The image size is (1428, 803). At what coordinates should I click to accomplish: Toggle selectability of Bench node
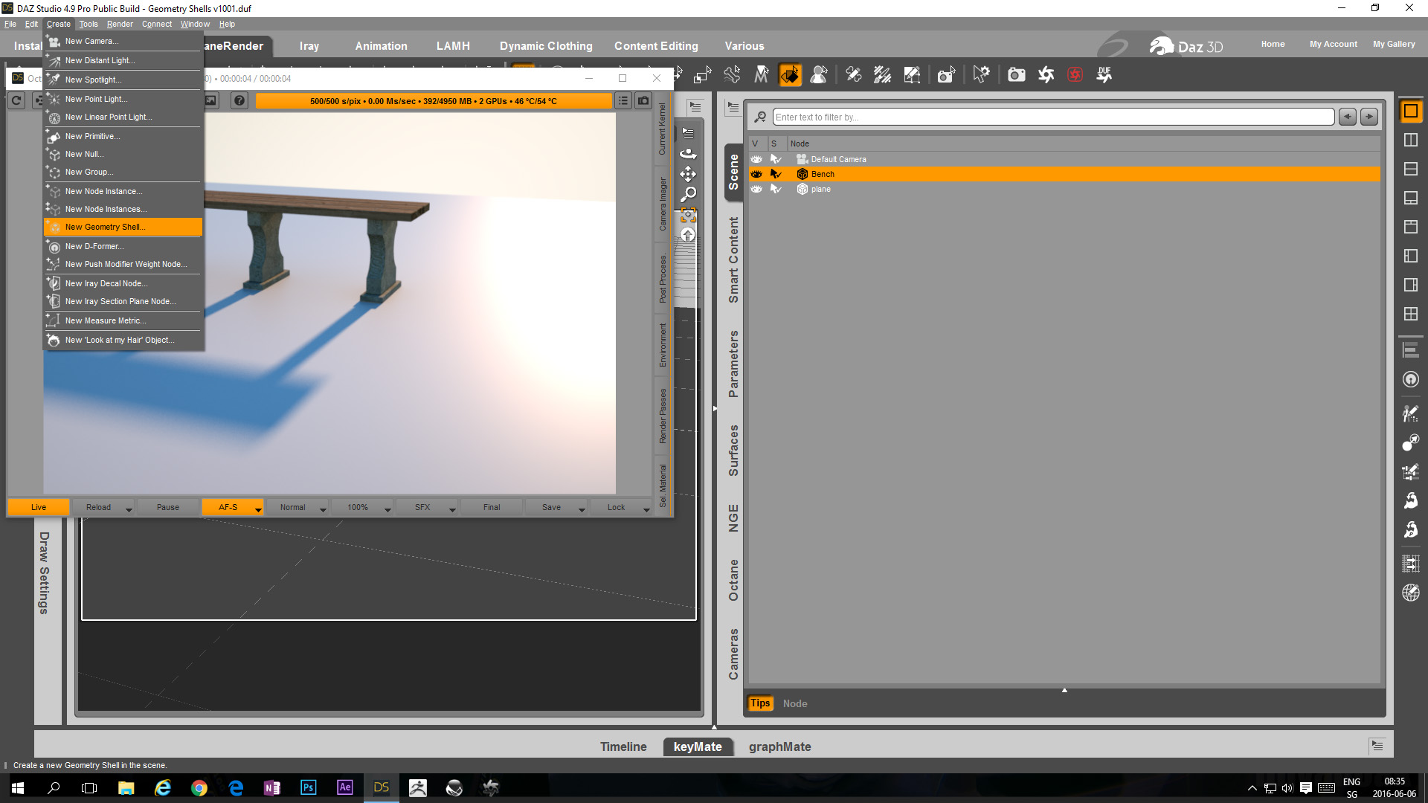(775, 174)
